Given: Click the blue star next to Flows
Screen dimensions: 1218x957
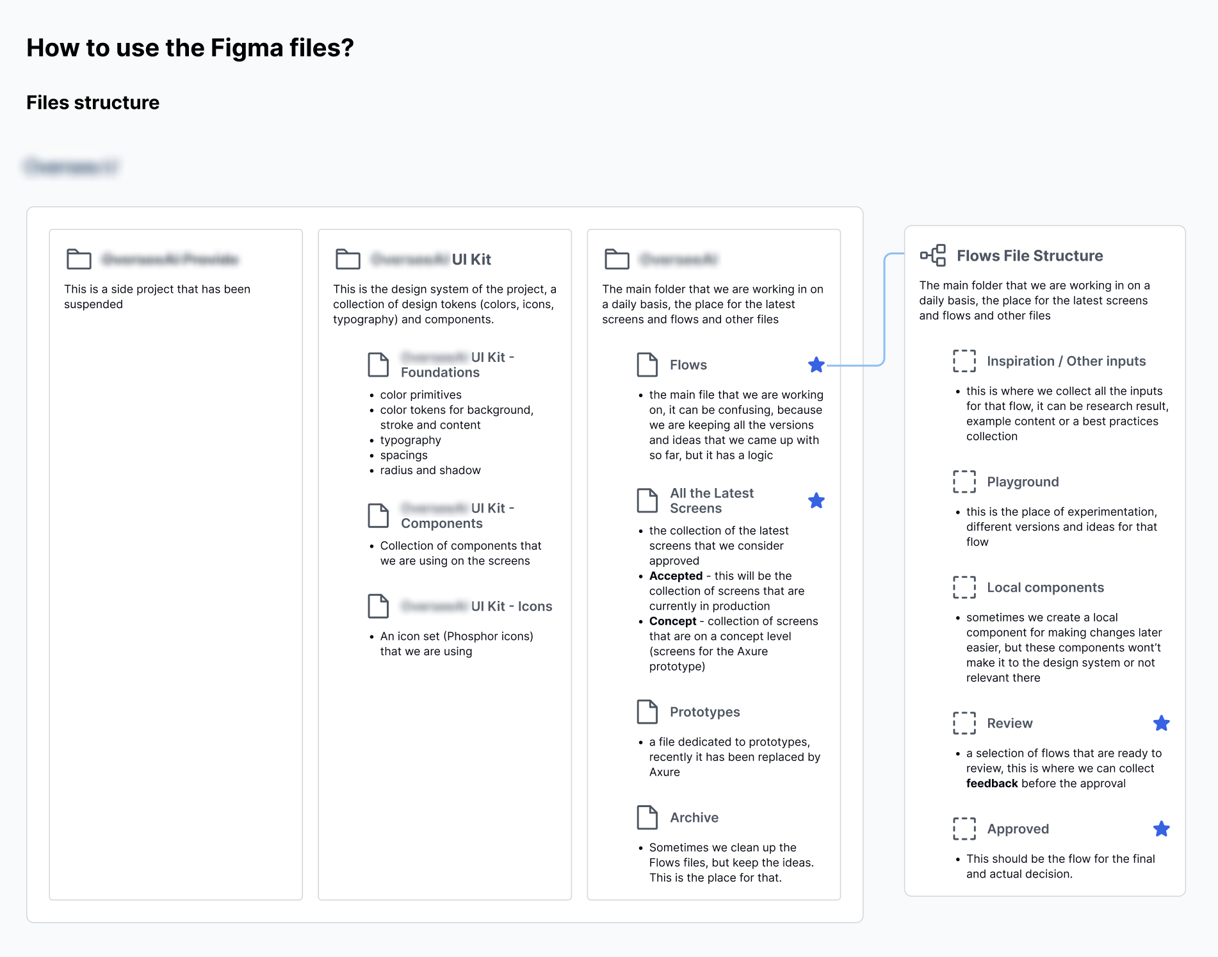Looking at the screenshot, I should tap(816, 365).
